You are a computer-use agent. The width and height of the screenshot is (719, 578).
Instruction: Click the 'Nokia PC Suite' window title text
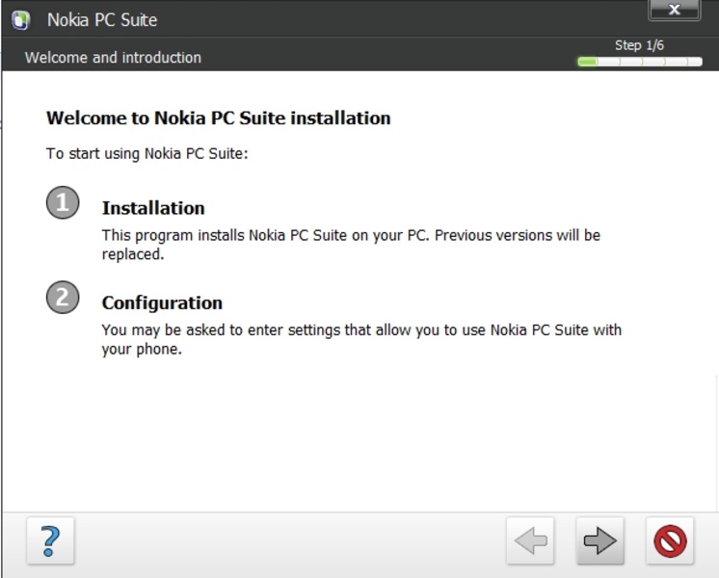102,19
